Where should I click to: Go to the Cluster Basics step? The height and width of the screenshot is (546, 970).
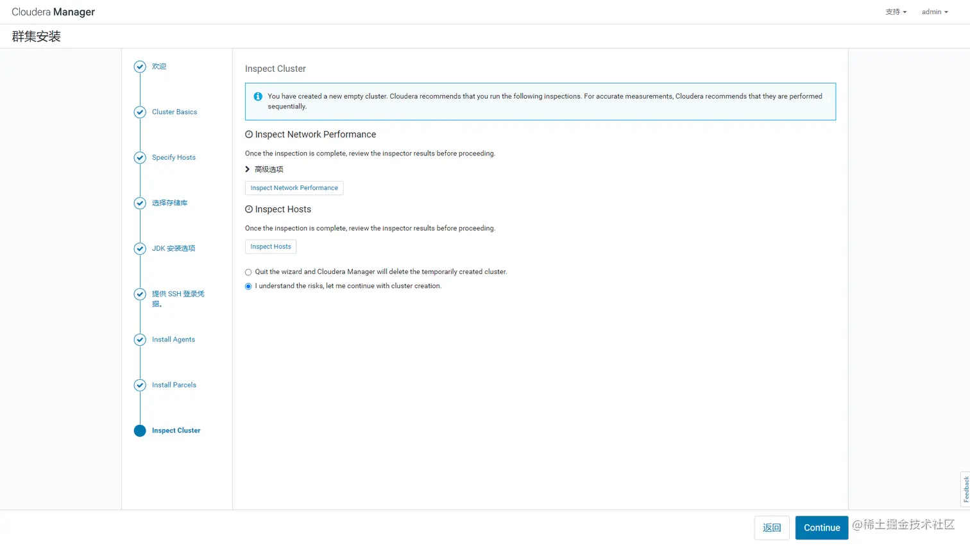174,112
